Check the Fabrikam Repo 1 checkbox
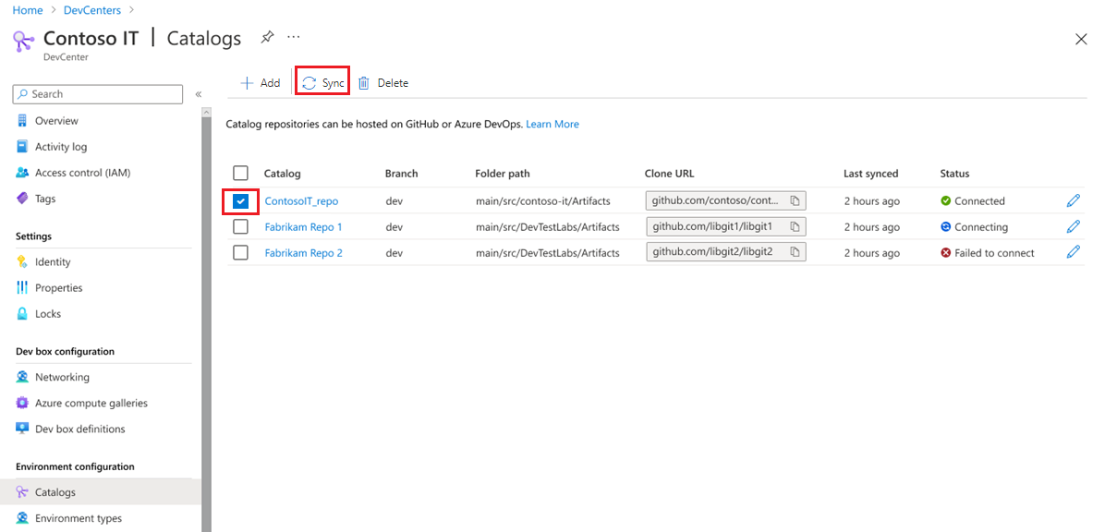The height and width of the screenshot is (532, 1105). [240, 227]
